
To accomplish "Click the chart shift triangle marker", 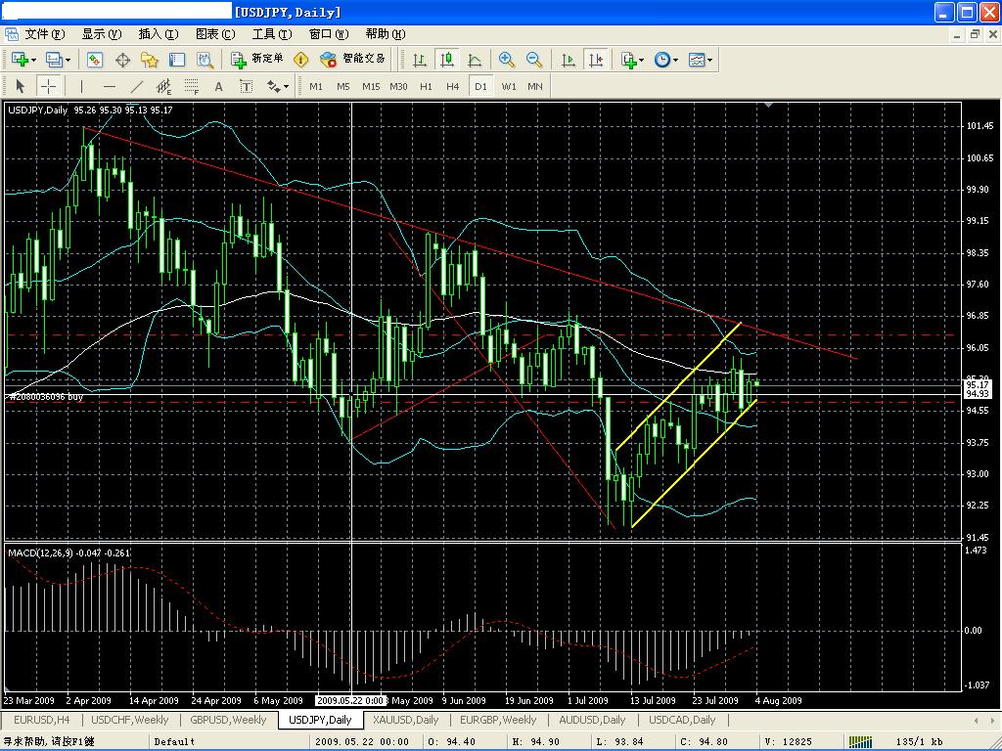I will point(769,104).
